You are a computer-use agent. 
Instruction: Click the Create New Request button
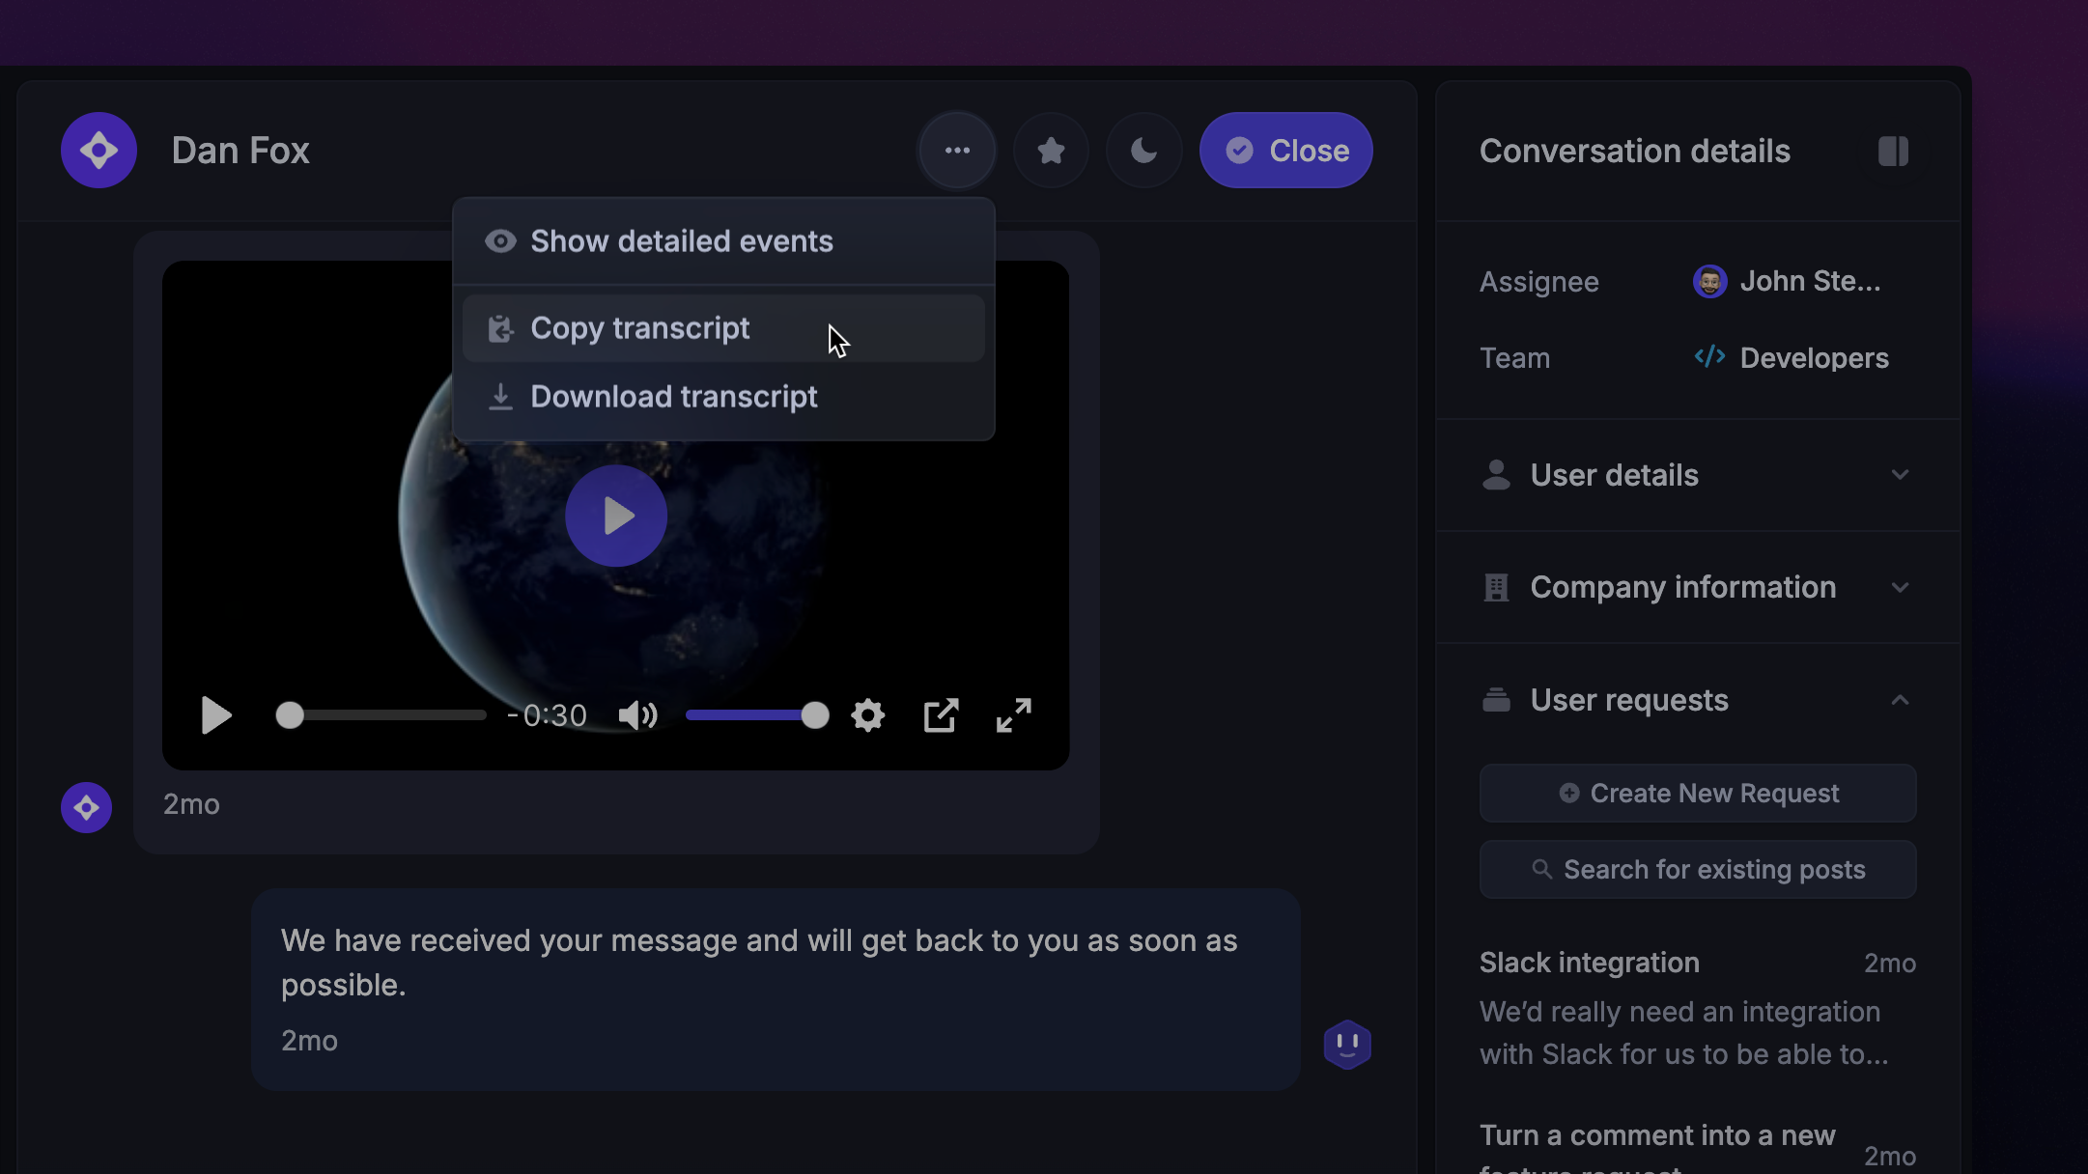(1698, 794)
